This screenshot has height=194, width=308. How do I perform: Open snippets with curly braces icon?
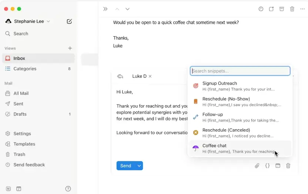(x=267, y=166)
